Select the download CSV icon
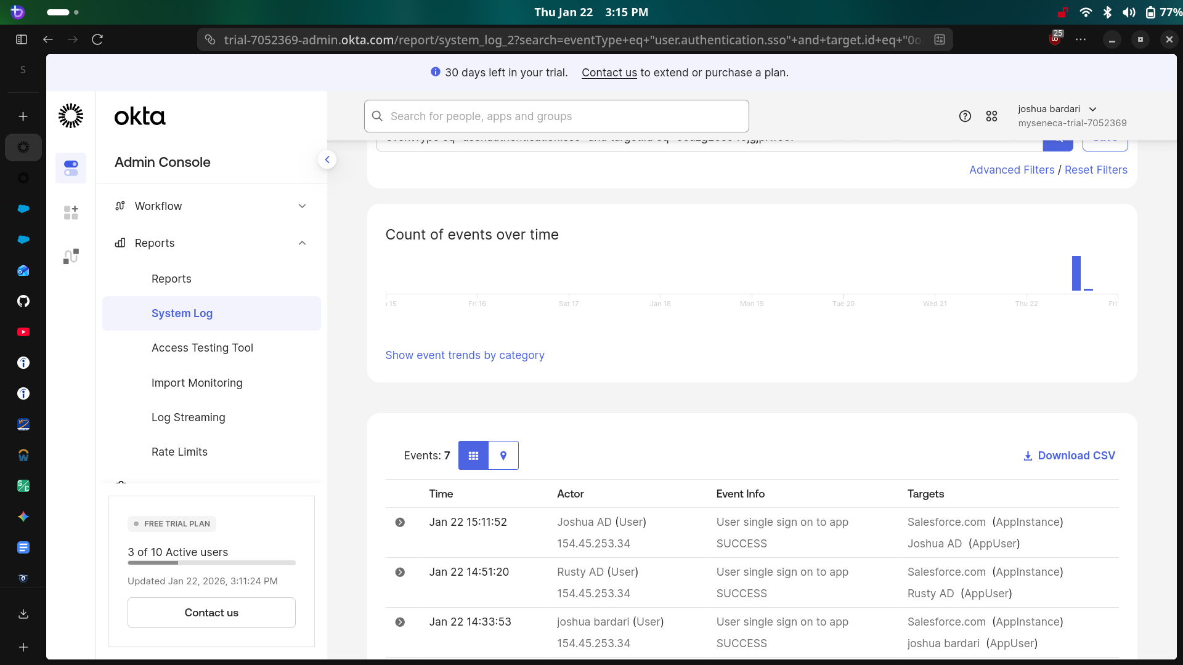Viewport: 1183px width, 665px height. 1027,456
